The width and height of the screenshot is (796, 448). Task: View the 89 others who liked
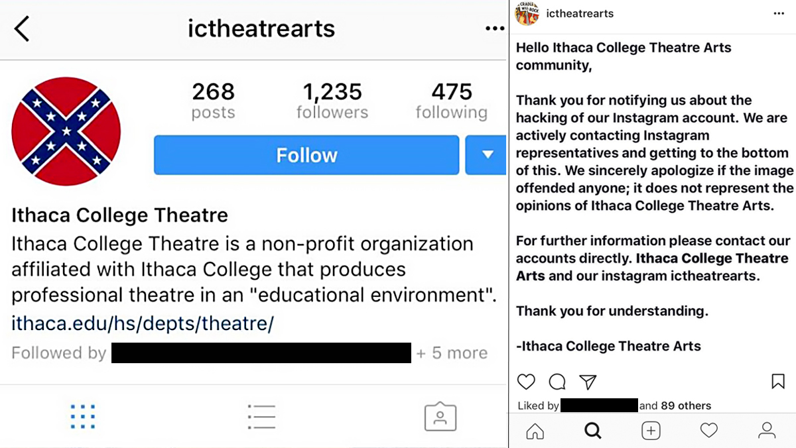click(x=686, y=406)
